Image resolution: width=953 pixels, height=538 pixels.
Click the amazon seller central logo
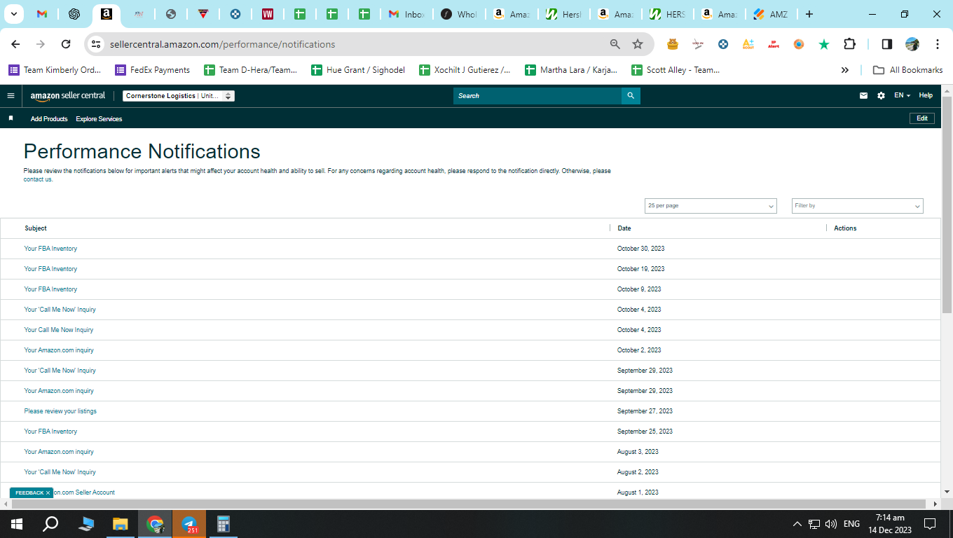coord(68,96)
